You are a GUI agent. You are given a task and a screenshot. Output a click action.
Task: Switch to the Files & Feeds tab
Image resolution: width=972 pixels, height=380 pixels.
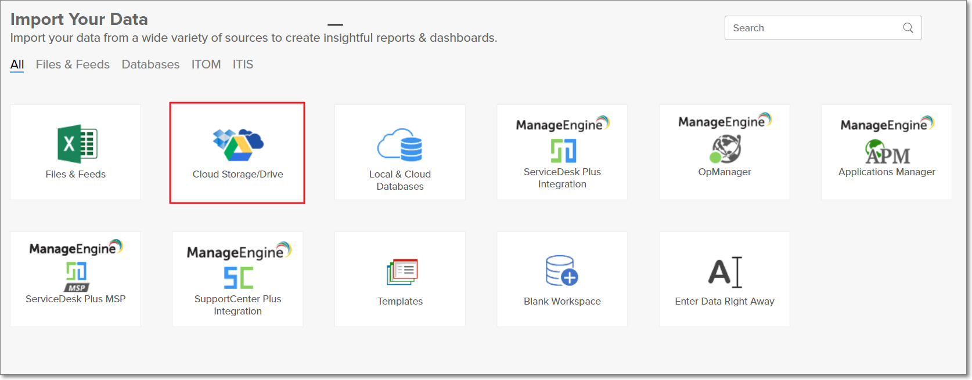[x=73, y=64]
